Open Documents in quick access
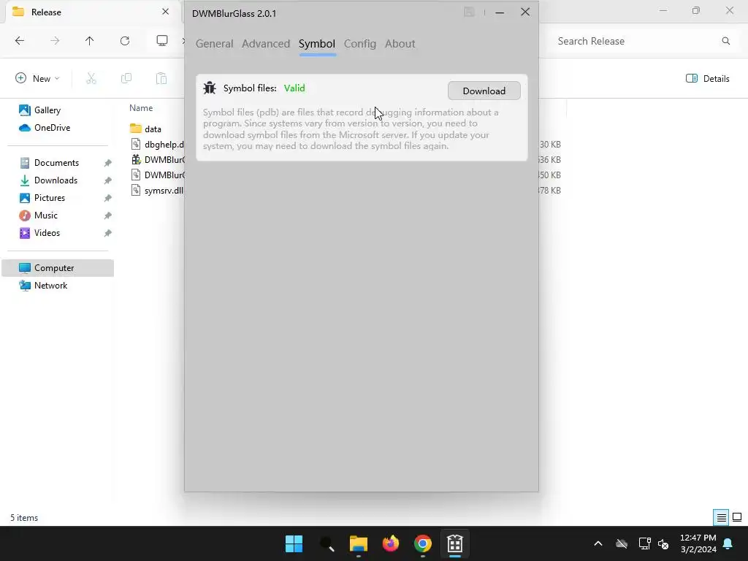Image resolution: width=748 pixels, height=561 pixels. (x=56, y=163)
